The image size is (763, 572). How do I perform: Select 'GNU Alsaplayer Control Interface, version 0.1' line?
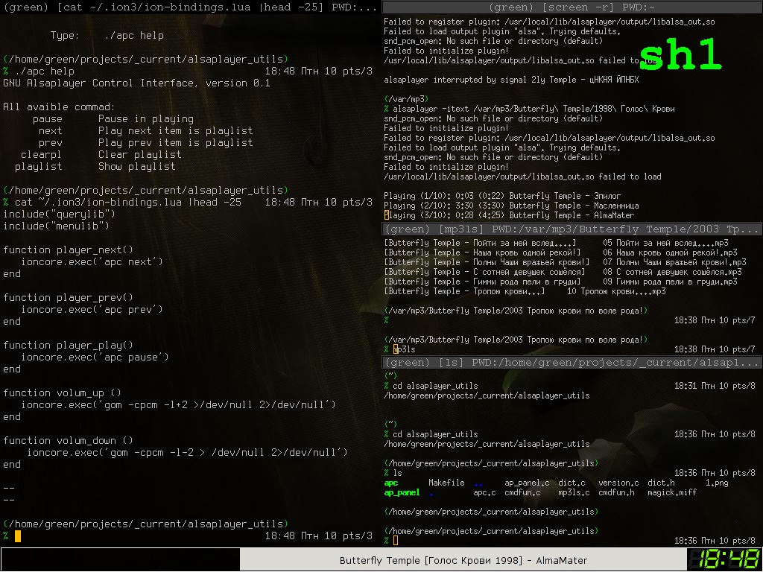pos(136,83)
